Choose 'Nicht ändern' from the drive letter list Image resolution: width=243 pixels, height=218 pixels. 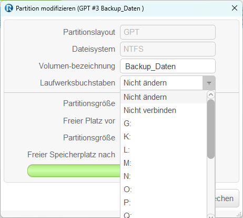[164, 97]
